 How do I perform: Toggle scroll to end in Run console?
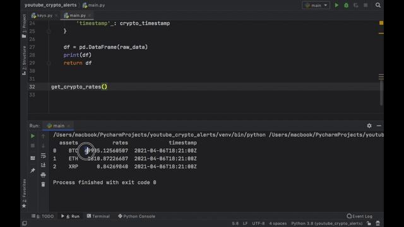43,165
